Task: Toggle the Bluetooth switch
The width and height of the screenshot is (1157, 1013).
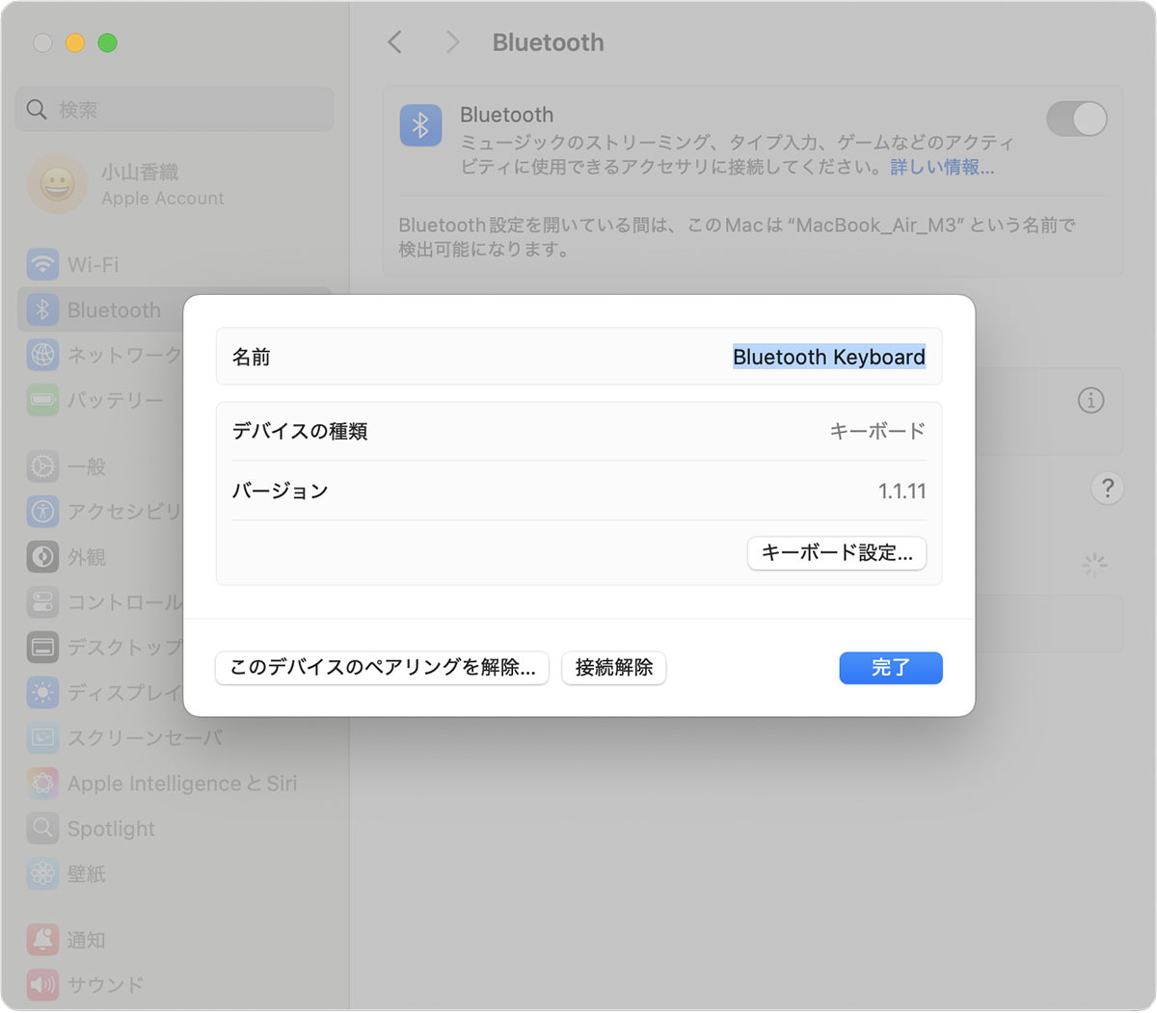Action: click(x=1076, y=120)
